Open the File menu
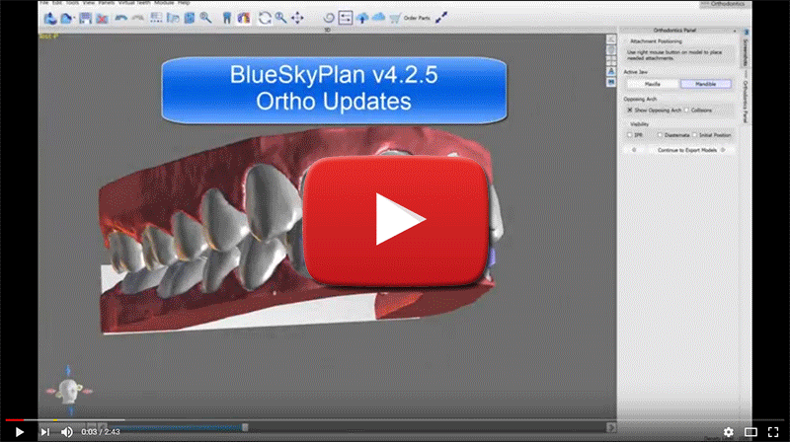790x442 pixels. point(44,3)
